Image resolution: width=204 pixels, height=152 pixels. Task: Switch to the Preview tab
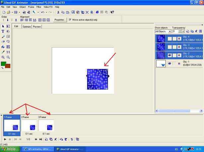pos(37,27)
